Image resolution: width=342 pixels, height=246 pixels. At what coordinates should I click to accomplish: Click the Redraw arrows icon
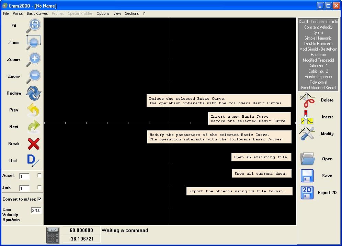click(x=34, y=93)
